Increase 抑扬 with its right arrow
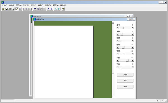The width and height of the screenshot is (168, 103). pyautogui.click(x=133, y=61)
